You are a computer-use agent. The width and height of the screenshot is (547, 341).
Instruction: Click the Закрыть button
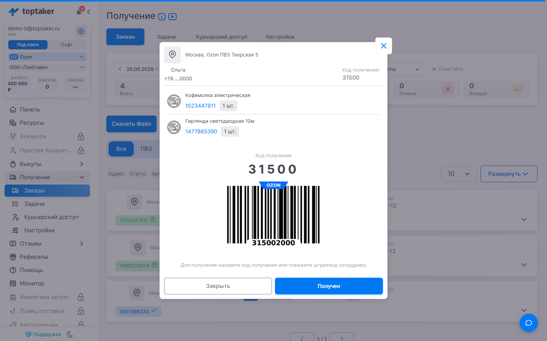218,286
